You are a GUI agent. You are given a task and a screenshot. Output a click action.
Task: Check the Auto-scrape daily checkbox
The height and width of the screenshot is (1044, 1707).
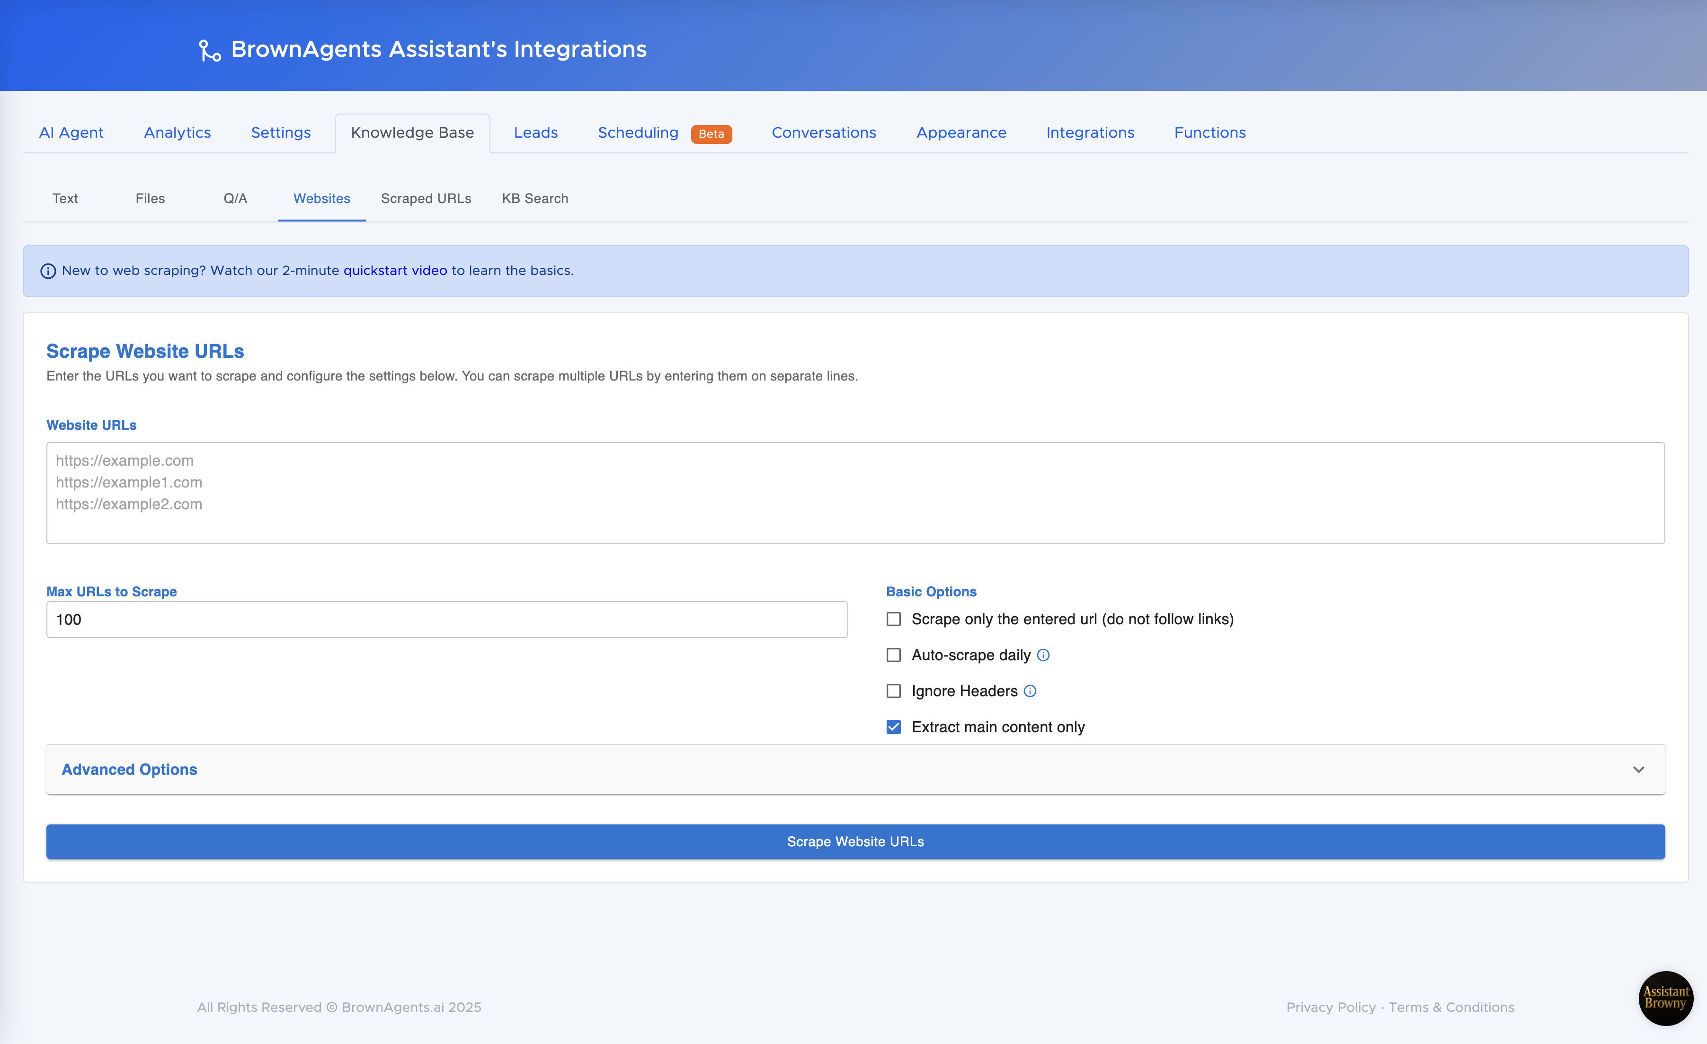[894, 655]
